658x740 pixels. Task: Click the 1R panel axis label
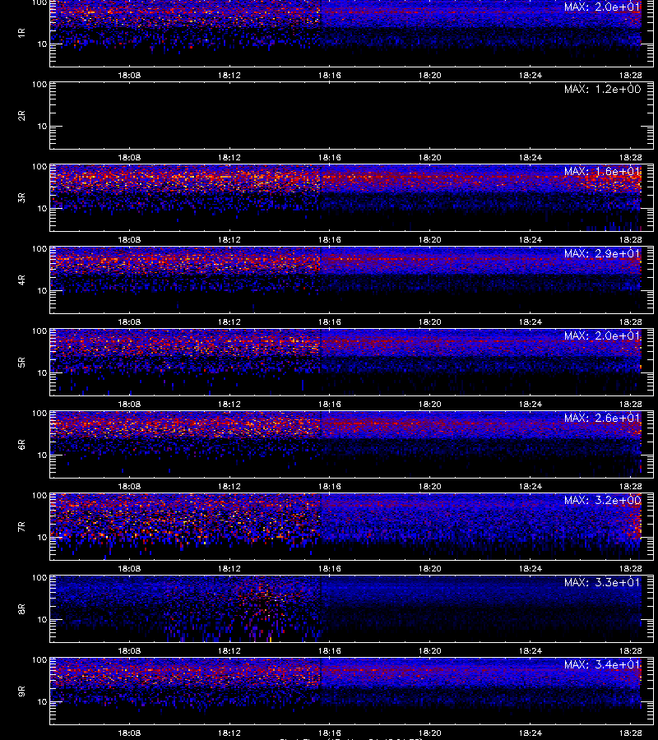pyautogui.click(x=21, y=34)
